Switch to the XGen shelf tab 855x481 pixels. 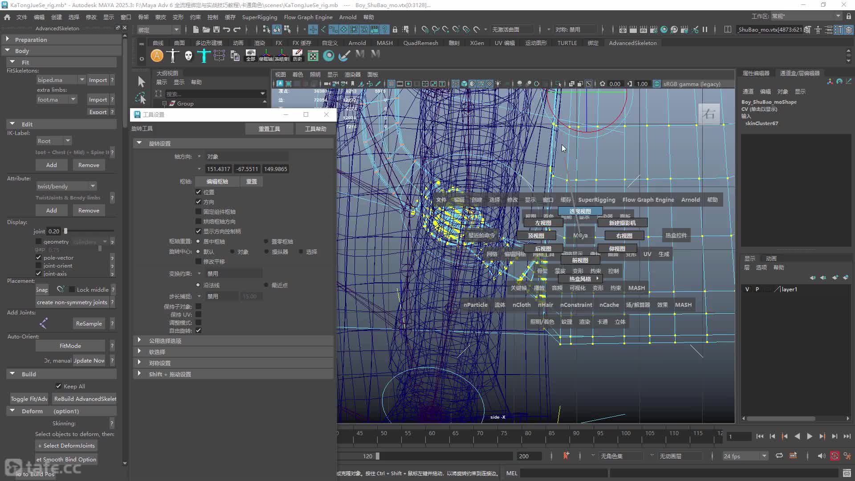477,43
